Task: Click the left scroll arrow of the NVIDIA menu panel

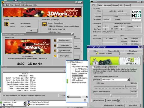Action: point(68,97)
